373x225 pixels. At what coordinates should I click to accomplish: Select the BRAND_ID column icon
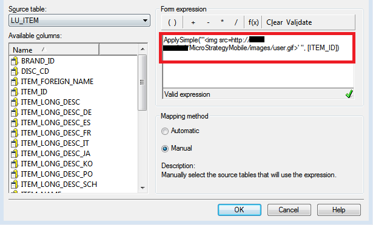click(x=15, y=61)
